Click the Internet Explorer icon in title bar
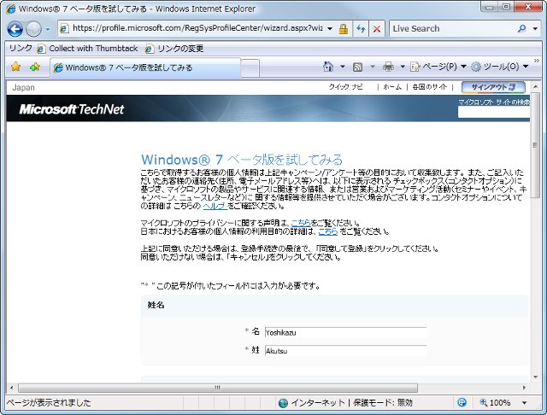Image resolution: width=547 pixels, height=415 pixels. click(11, 9)
